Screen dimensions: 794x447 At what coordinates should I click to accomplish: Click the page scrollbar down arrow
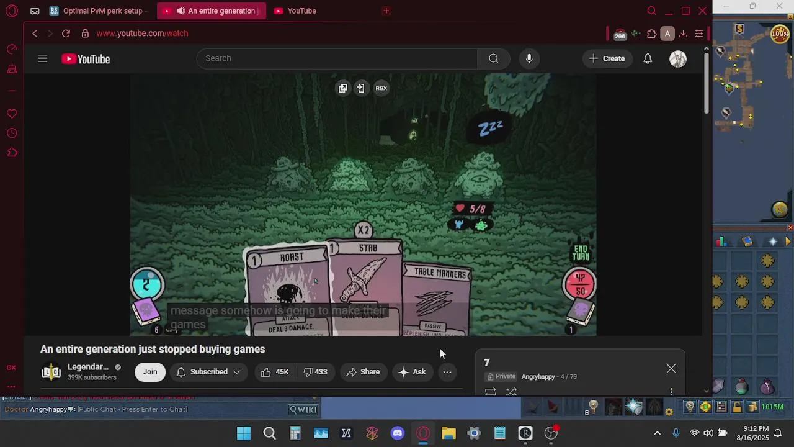(x=706, y=391)
